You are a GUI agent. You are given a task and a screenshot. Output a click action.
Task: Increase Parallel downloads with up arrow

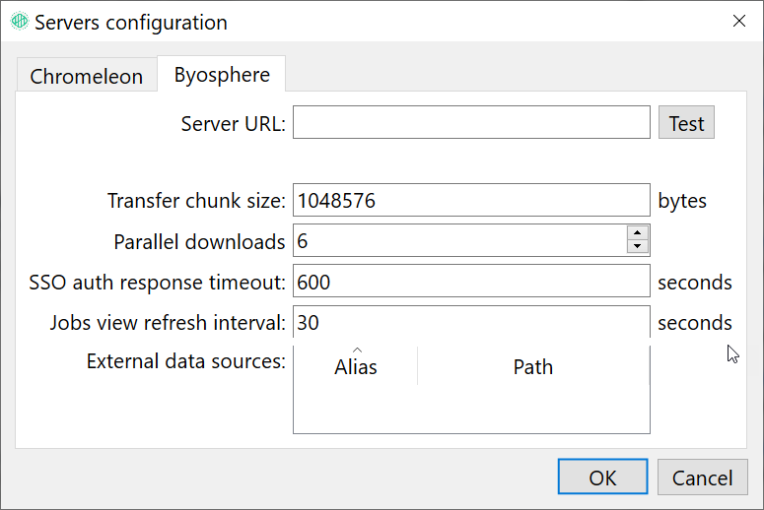[x=637, y=232]
